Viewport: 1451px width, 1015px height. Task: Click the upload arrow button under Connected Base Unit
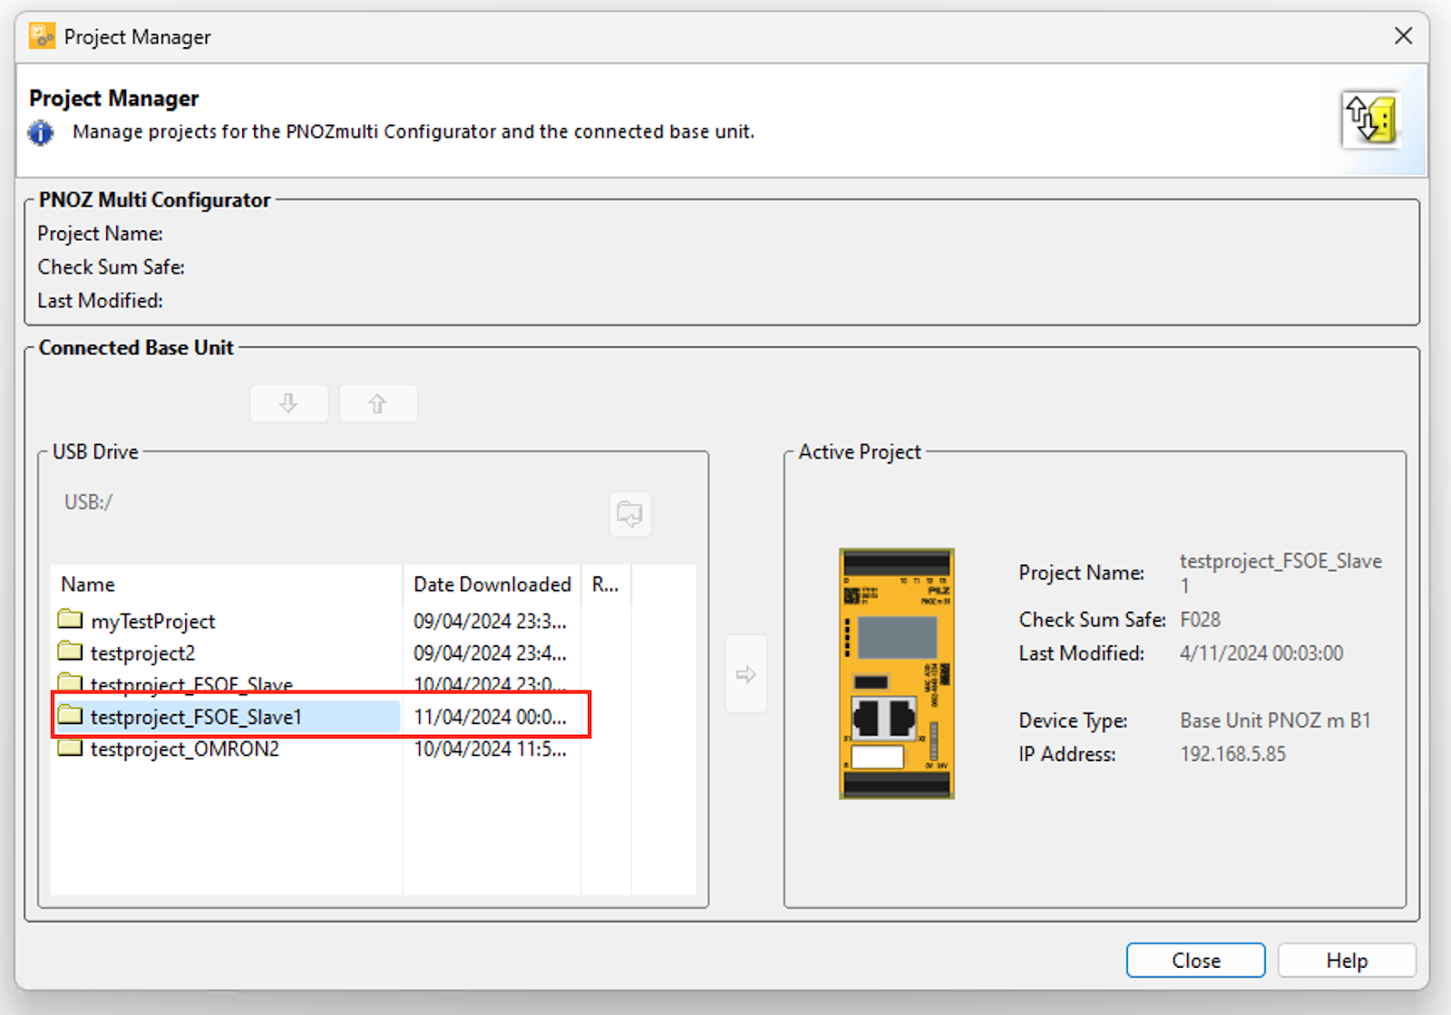point(378,403)
